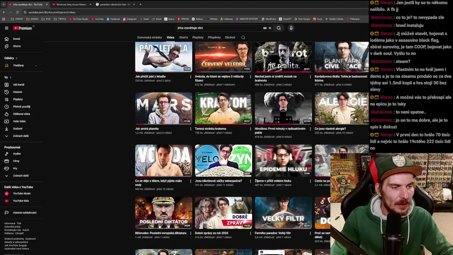Open Hry in Prozkoumat section

pyautogui.click(x=15, y=168)
